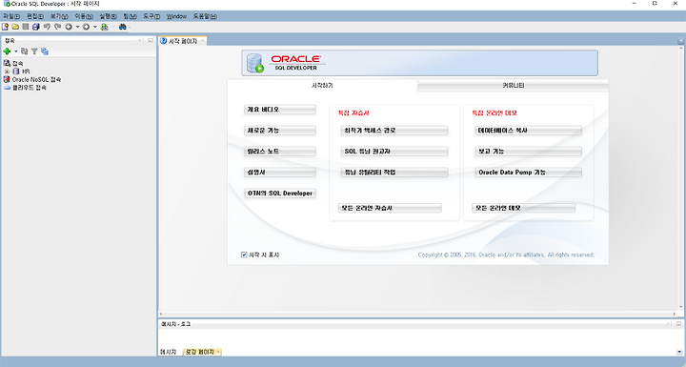Open the 실행 menu
The height and width of the screenshot is (367, 686).
click(108, 16)
